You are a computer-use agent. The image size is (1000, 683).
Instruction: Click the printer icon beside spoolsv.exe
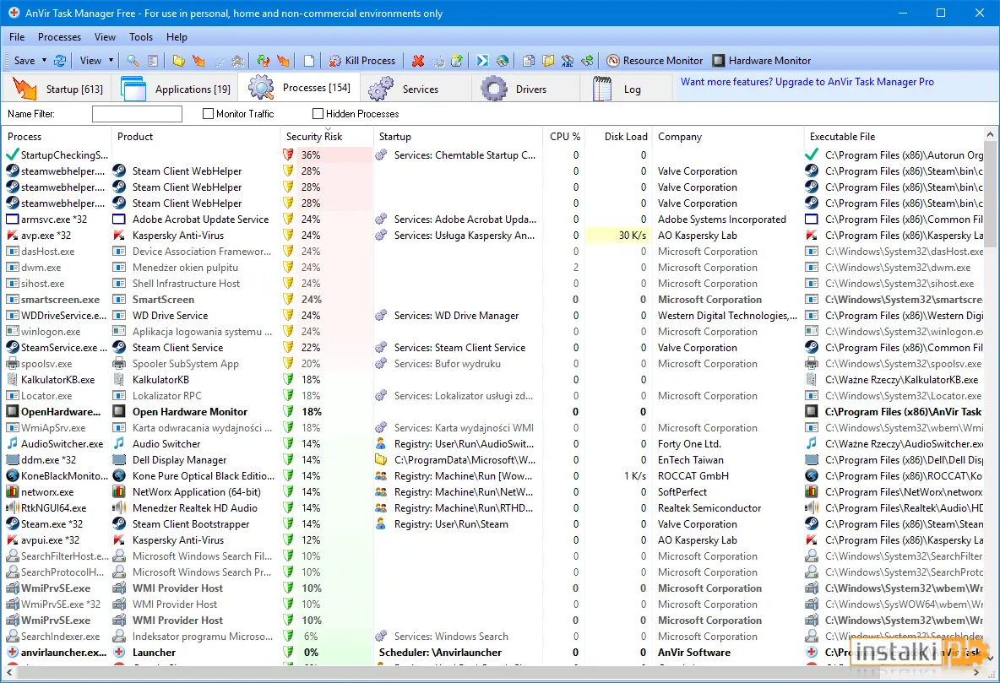coord(12,364)
